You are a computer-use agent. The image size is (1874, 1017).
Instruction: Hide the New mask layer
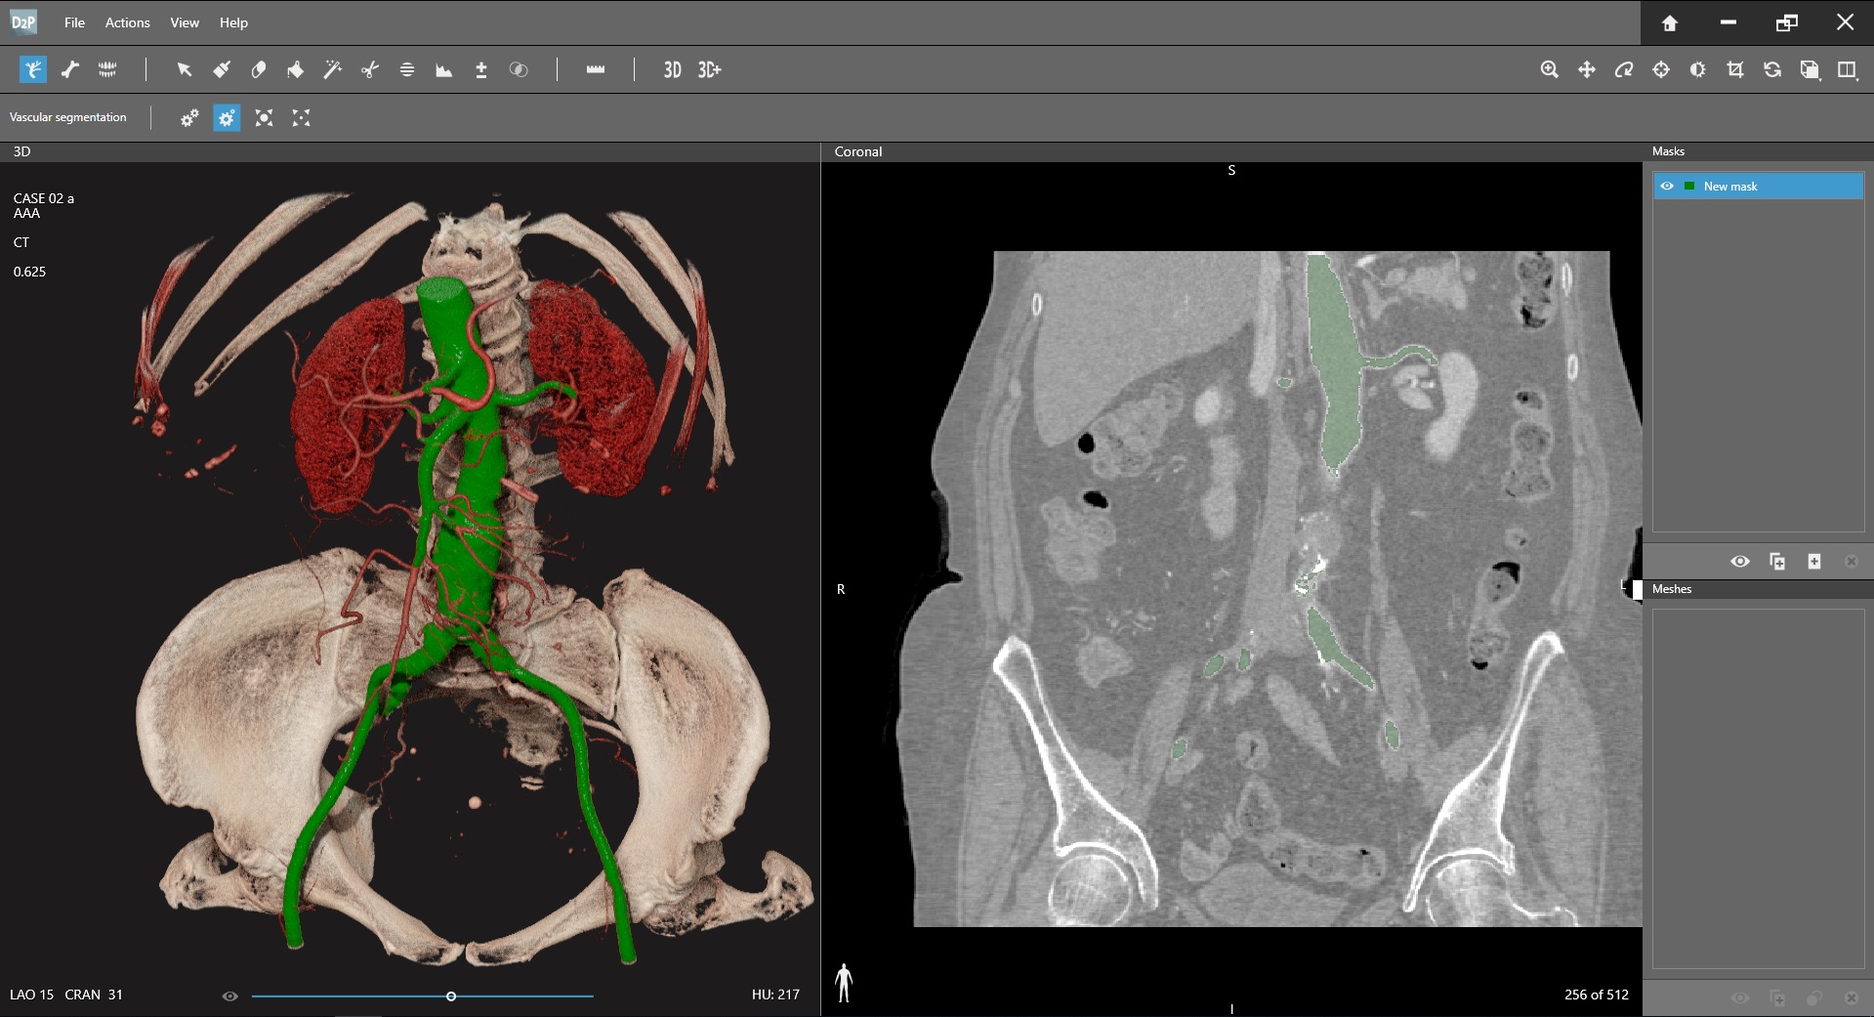pos(1667,186)
